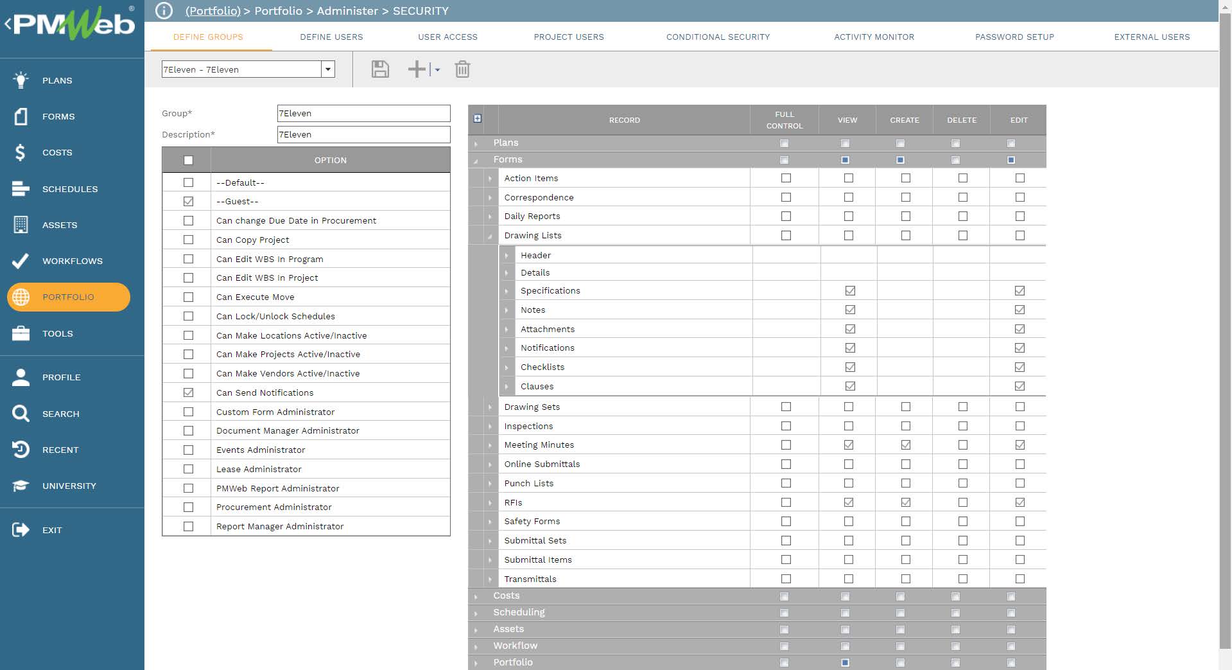1232x670 pixels.
Task: Click the Exit icon in the sidebar
Action: [21, 530]
